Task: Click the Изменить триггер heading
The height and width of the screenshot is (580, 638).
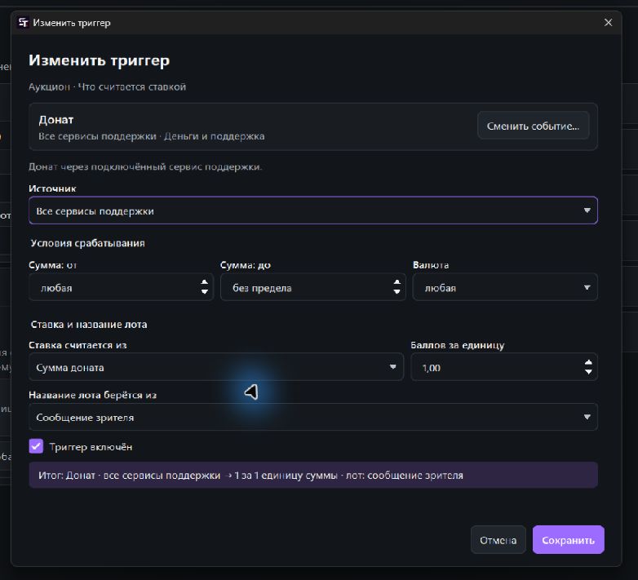Action: pos(99,60)
